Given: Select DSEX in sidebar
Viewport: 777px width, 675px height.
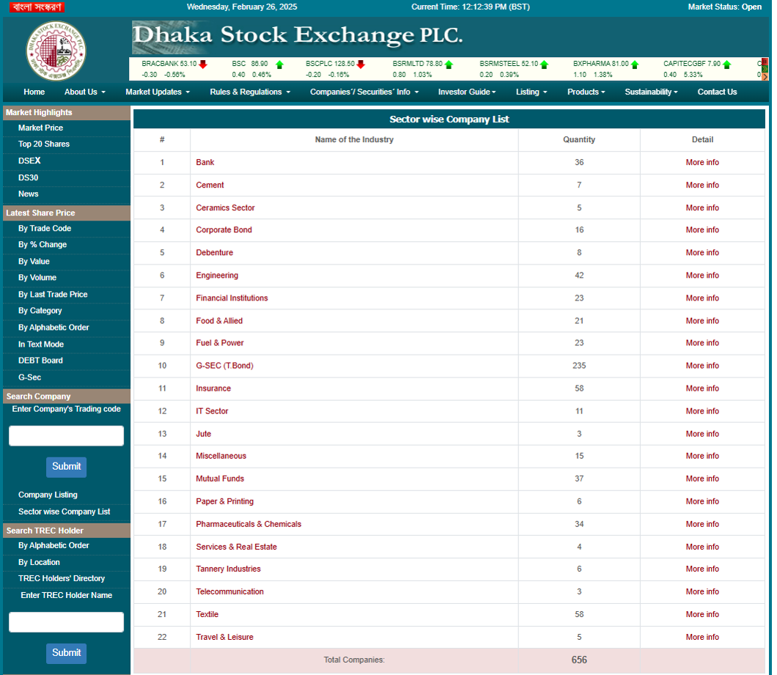Looking at the screenshot, I should [x=29, y=161].
